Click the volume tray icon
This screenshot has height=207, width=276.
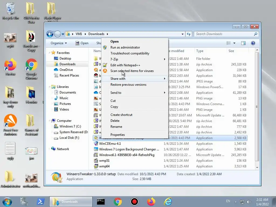[249, 202]
